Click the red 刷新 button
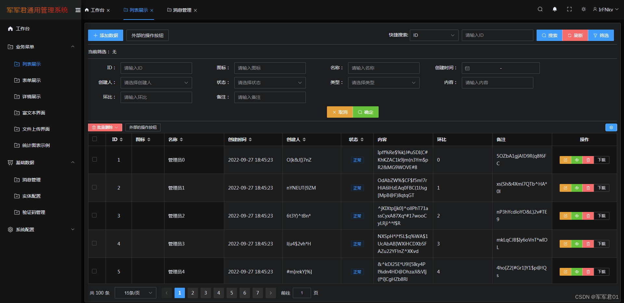This screenshot has width=624, height=303. tap(575, 35)
